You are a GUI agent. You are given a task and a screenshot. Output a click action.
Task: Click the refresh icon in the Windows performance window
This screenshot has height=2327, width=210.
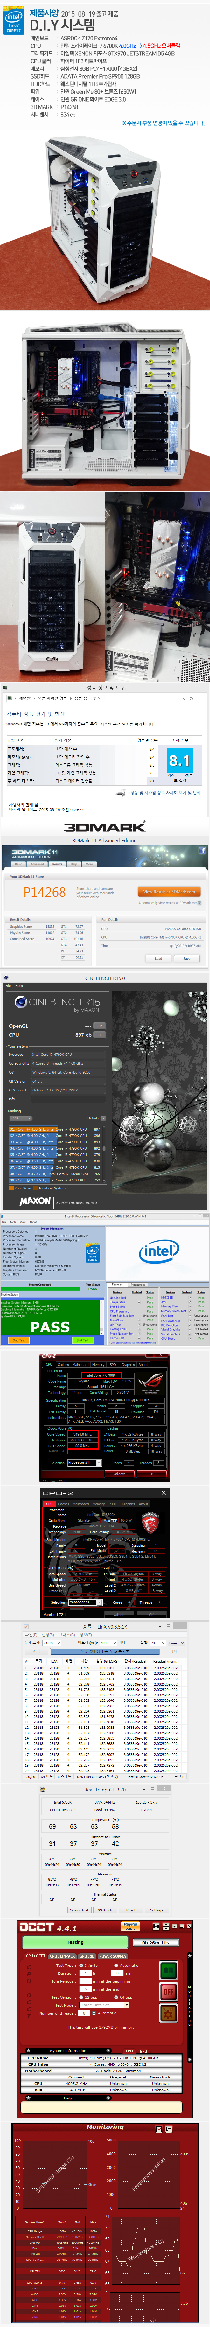click(191, 698)
